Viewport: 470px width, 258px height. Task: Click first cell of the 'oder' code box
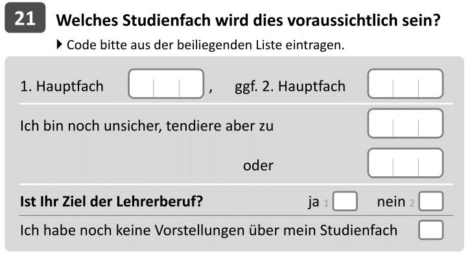[x=381, y=163]
